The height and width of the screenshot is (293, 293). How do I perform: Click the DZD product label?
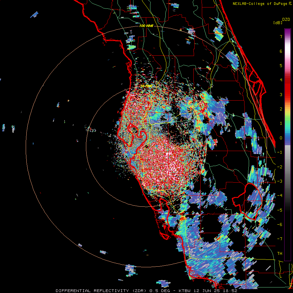286,20
